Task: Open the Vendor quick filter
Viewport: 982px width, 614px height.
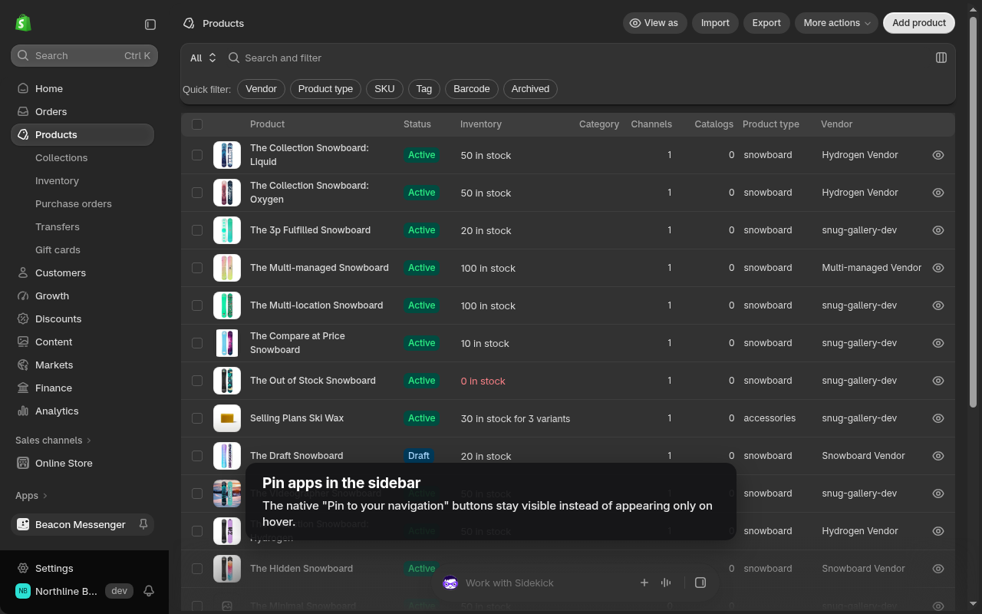Action: click(x=261, y=89)
